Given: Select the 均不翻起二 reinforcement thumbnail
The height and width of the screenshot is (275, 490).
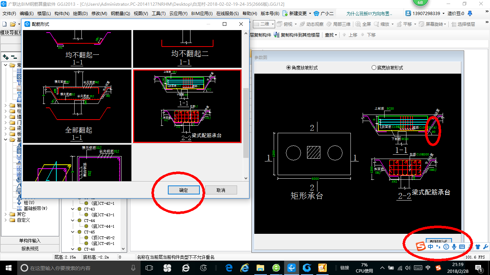Looking at the screenshot, I should [x=187, y=49].
